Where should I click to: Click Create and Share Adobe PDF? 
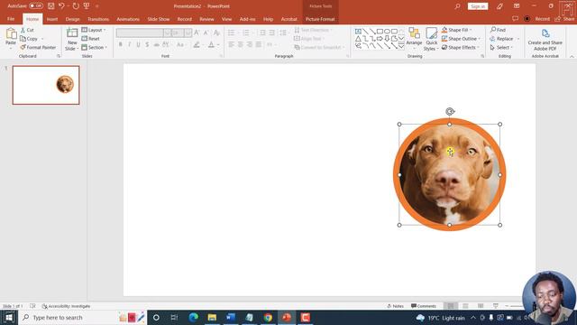545,40
